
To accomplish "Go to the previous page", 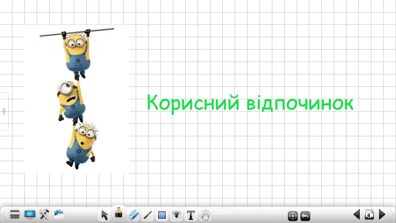I will pos(357,214).
